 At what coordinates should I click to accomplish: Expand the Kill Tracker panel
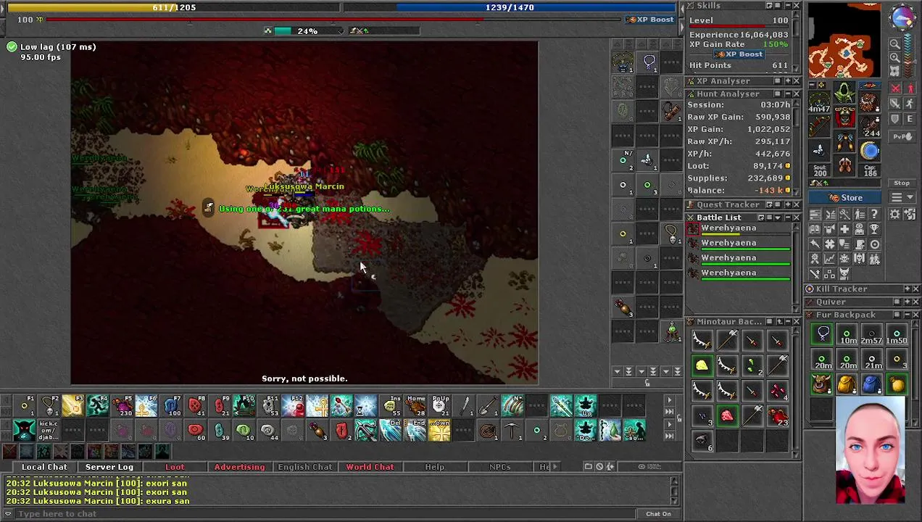tap(906, 289)
